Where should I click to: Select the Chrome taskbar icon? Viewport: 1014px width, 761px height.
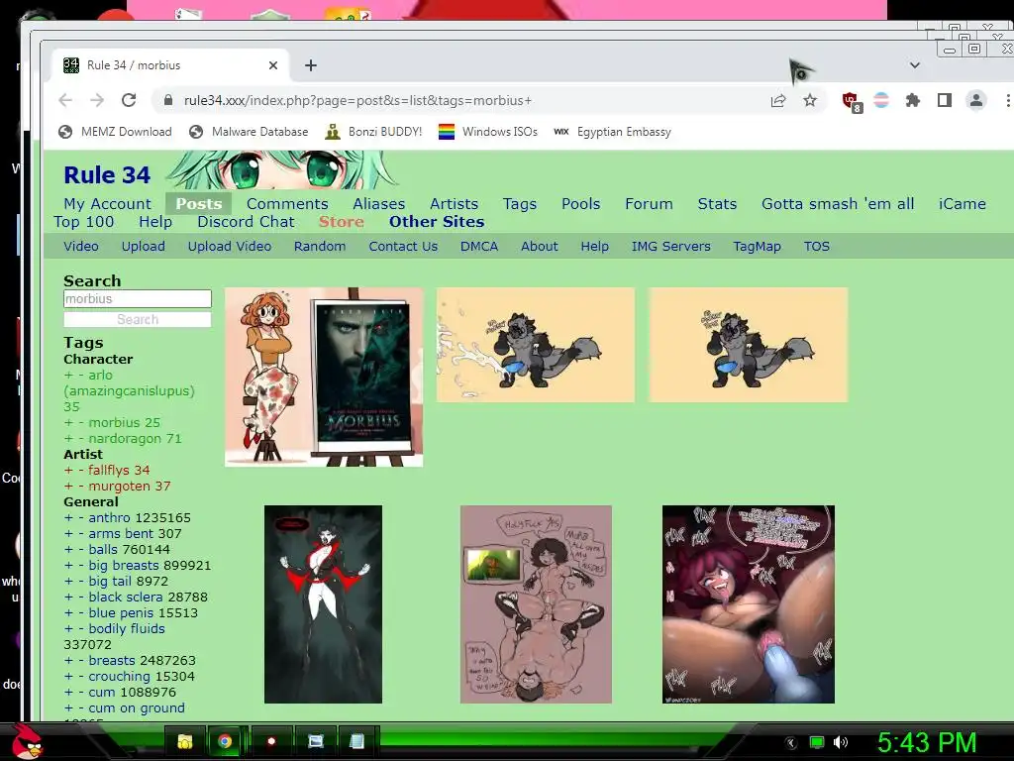[x=225, y=741]
